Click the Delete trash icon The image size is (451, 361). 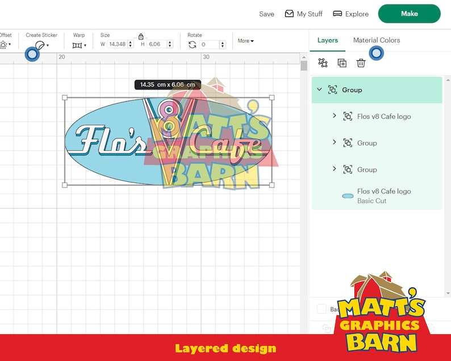(361, 63)
